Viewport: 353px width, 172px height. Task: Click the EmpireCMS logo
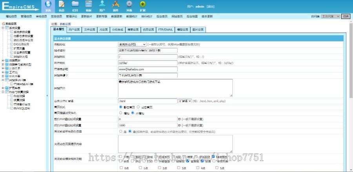20,6
